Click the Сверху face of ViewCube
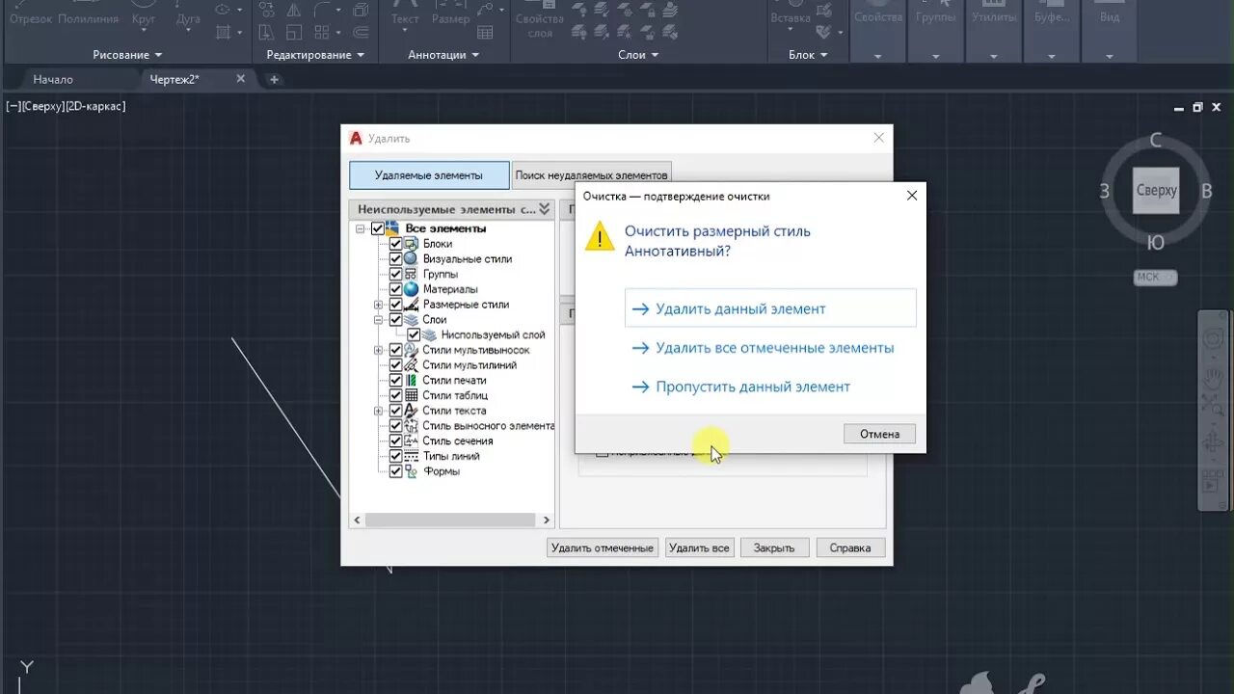The image size is (1234, 694). [x=1156, y=190]
